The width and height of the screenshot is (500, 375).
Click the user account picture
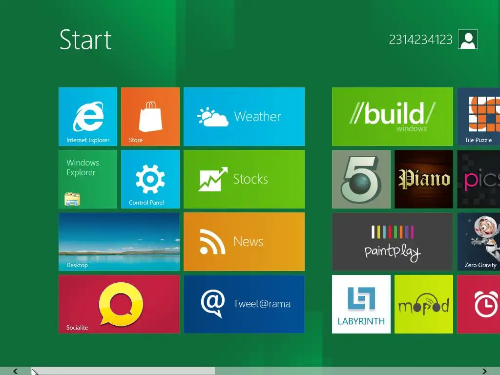tap(467, 39)
